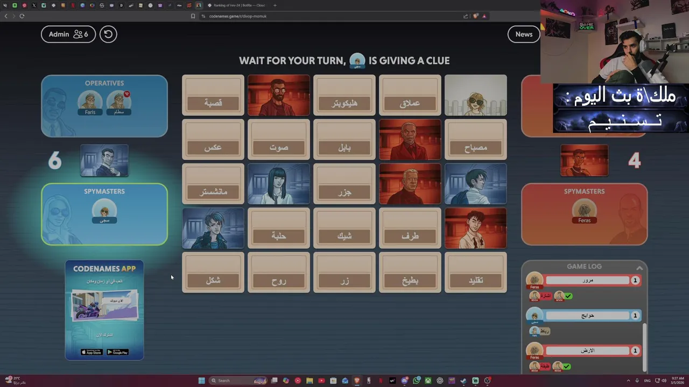The image size is (689, 387).
Task: Click the مرور clue in Game Log
Action: click(588, 280)
